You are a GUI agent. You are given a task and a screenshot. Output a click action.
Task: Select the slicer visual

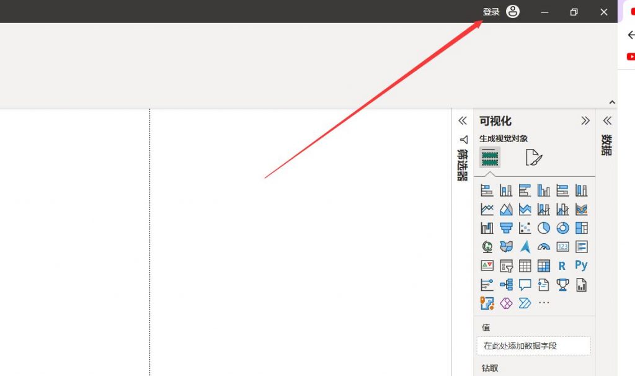point(506,266)
